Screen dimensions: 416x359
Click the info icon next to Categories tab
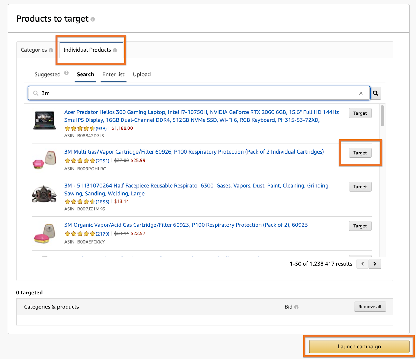click(51, 50)
